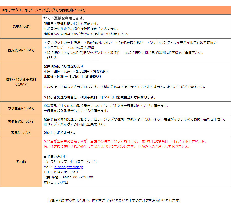Viewport: 231px width, 208px height.
Task: Click the footer note starting 記載された文章をよく読み
Action: click(115, 200)
